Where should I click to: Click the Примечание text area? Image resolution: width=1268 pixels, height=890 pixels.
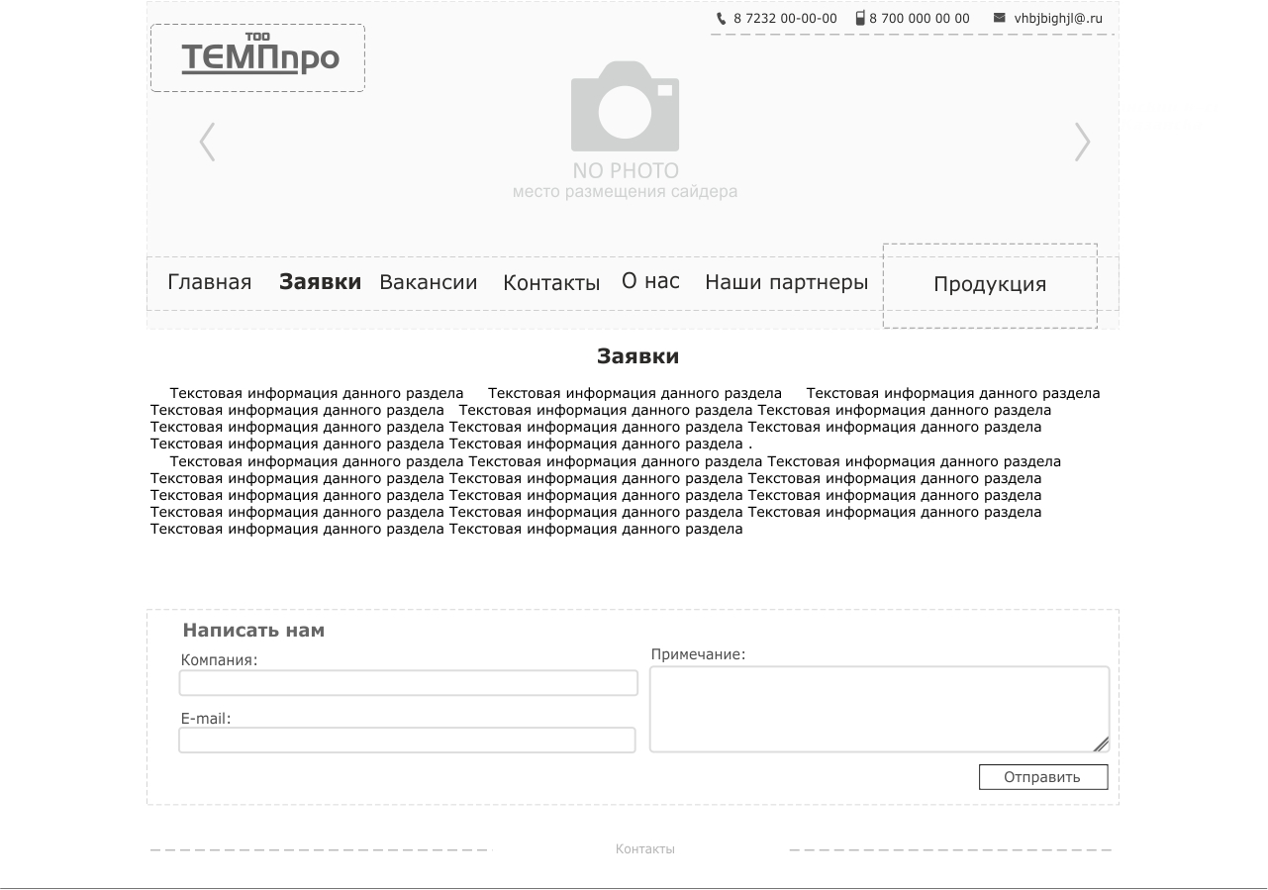click(878, 709)
